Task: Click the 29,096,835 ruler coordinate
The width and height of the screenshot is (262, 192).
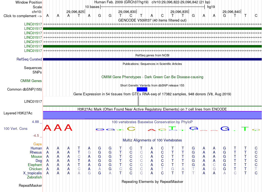Action: pyautogui.click(x=179, y=12)
